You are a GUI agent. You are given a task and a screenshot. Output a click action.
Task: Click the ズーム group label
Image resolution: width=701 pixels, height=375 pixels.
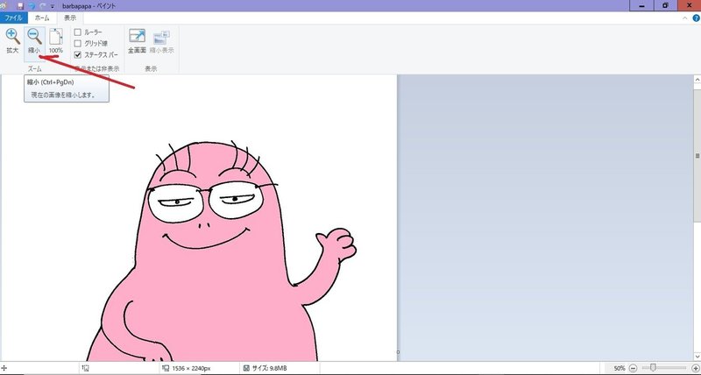coord(34,69)
